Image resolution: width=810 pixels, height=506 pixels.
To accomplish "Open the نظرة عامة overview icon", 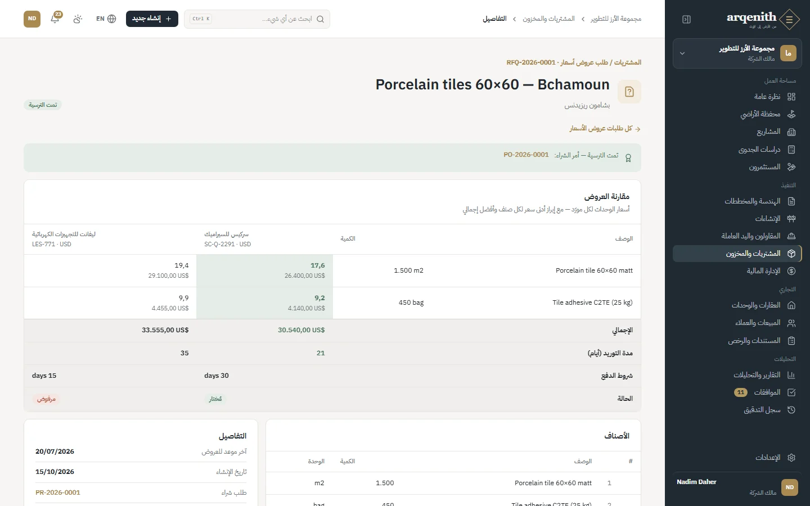I will (791, 97).
